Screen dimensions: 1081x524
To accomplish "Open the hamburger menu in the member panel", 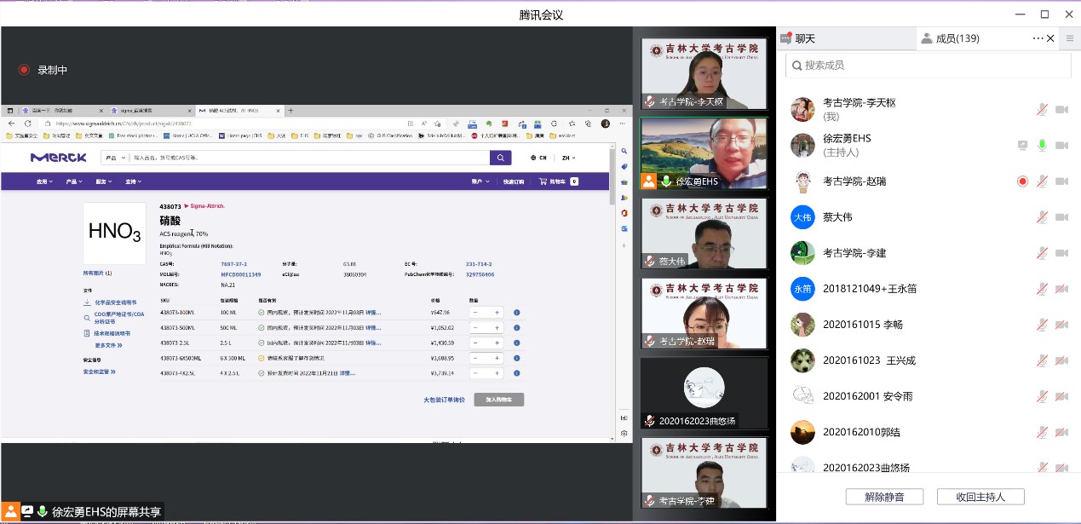I will 1070,38.
